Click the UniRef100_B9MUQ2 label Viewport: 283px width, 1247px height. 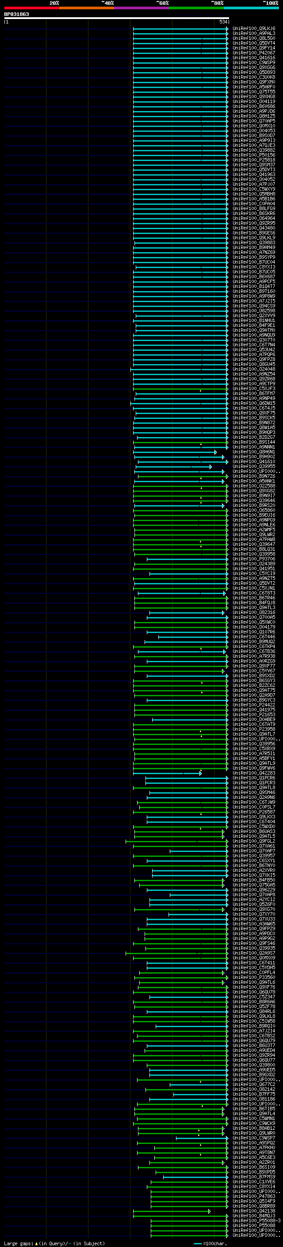254,642
